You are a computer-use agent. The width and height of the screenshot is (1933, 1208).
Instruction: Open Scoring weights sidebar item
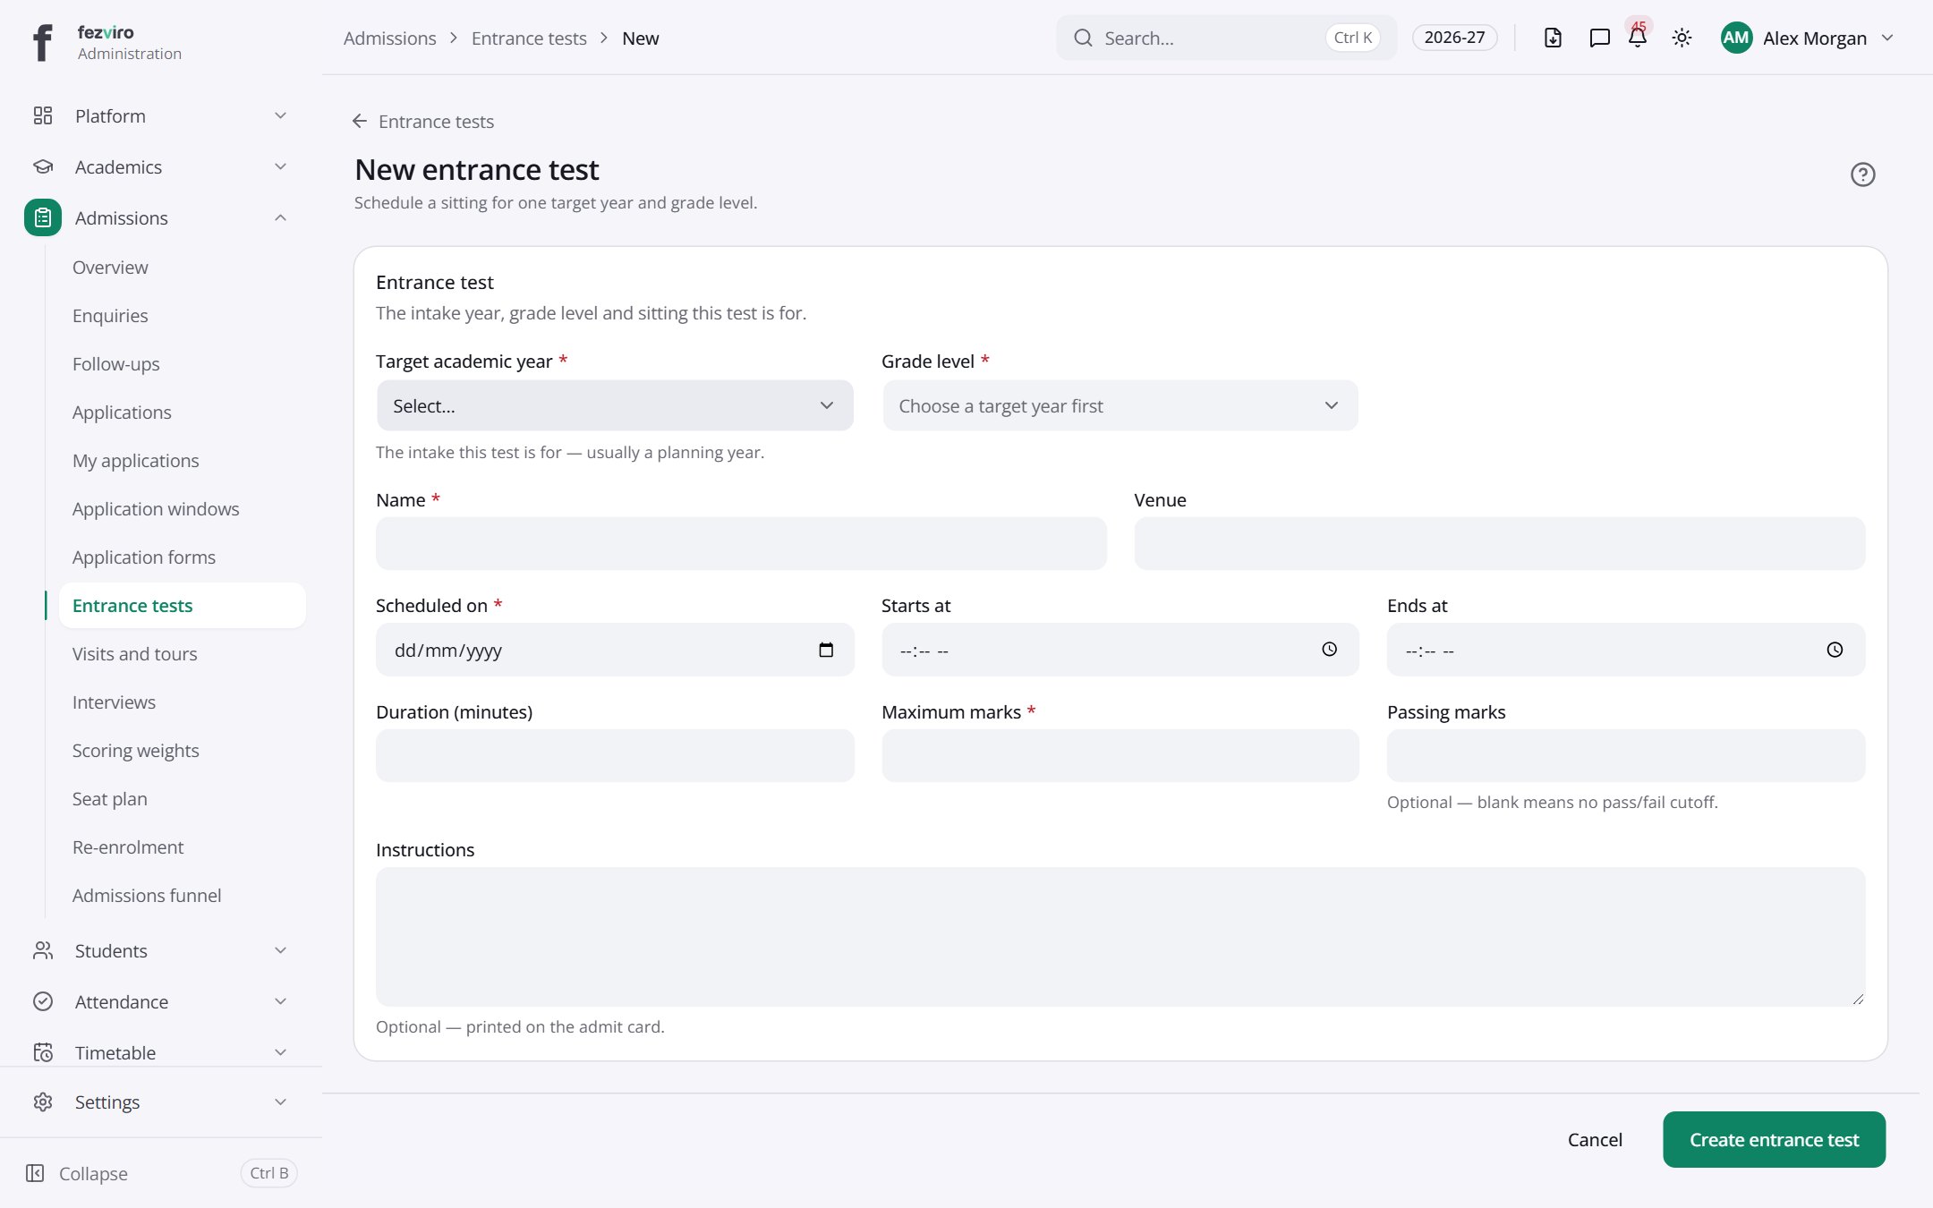[x=135, y=751]
